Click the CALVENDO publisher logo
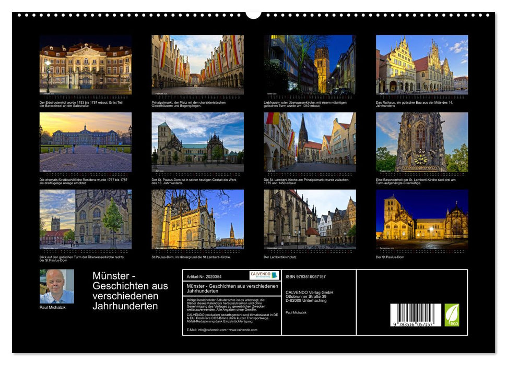The height and width of the screenshot is (365, 507). [x=264, y=275]
